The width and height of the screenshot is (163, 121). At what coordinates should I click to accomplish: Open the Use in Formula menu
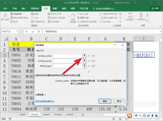pyautogui.click(x=84, y=18)
